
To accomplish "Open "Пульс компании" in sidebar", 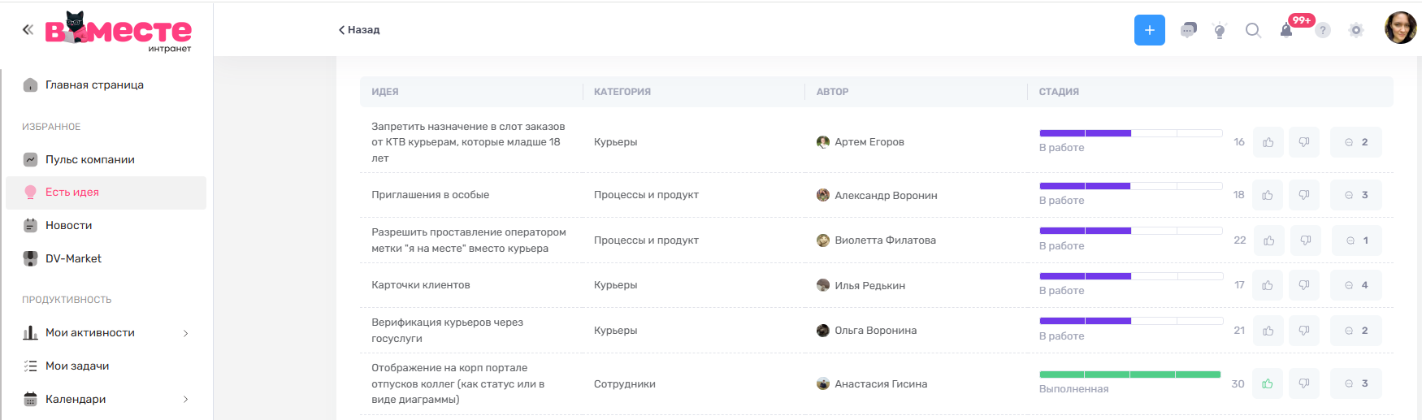I will tap(89, 159).
